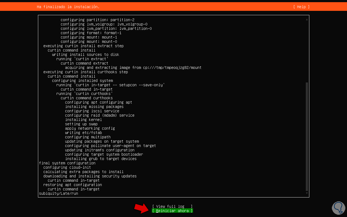Click 'configuring apt configuring apt' line
The image size is (347, 217).
(x=99, y=102)
